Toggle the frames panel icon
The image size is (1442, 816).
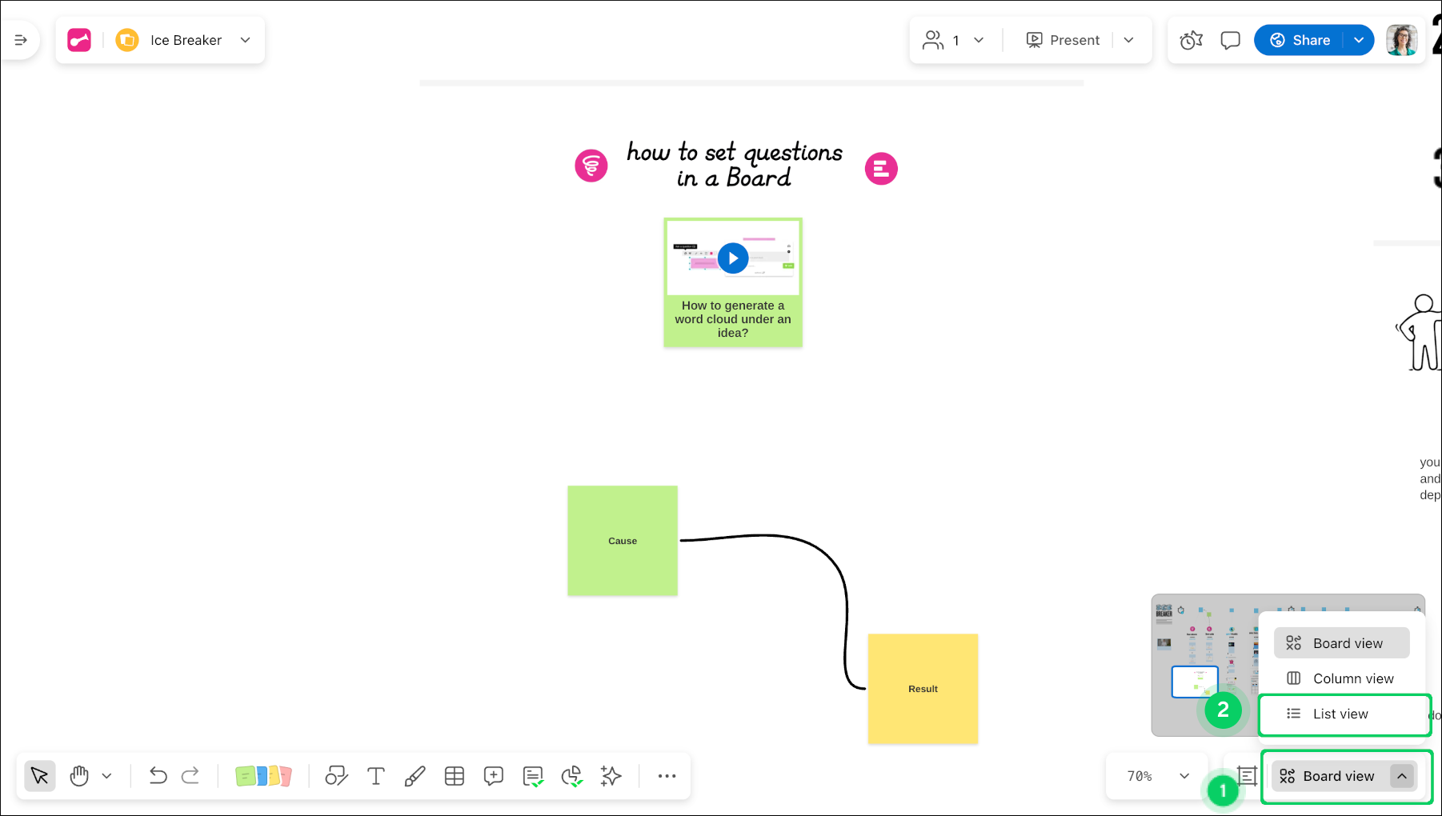1247,775
